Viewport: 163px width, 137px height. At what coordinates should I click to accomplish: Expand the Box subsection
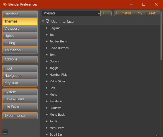click(47, 88)
